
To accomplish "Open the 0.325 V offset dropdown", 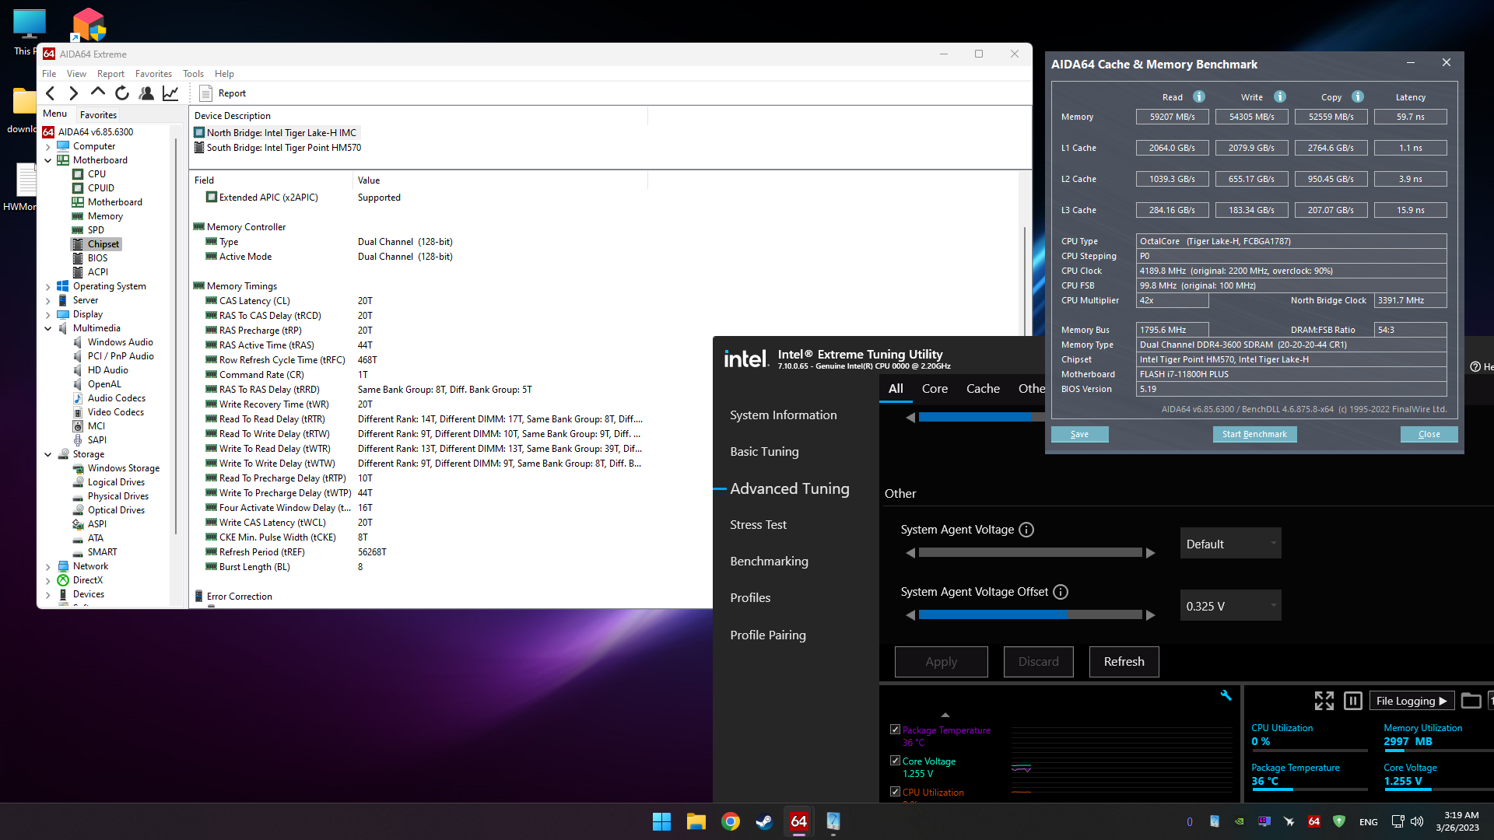I will 1230,606.
